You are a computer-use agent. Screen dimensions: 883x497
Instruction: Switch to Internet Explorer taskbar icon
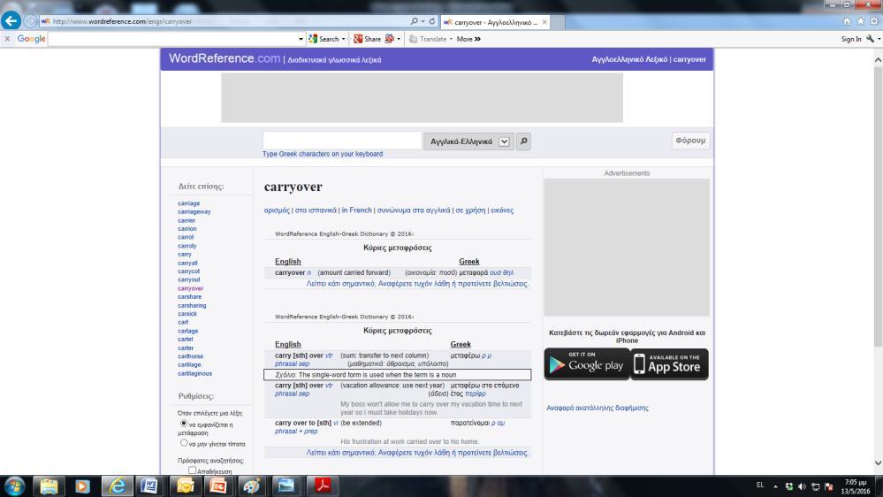coord(117,486)
